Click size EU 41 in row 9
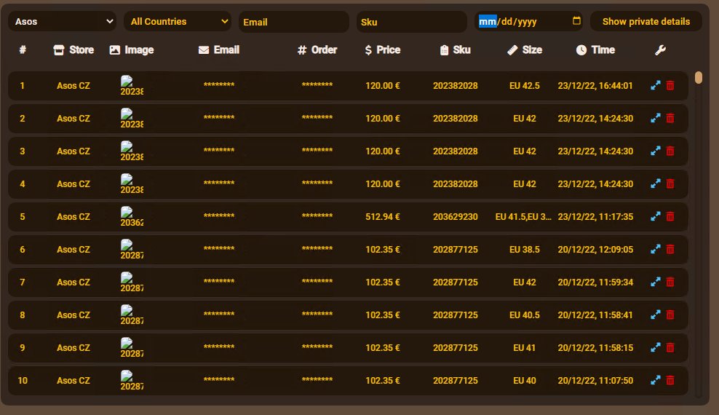 (x=525, y=347)
